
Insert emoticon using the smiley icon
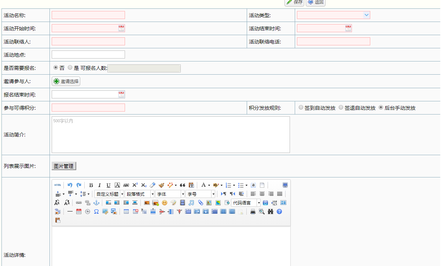tap(165, 203)
